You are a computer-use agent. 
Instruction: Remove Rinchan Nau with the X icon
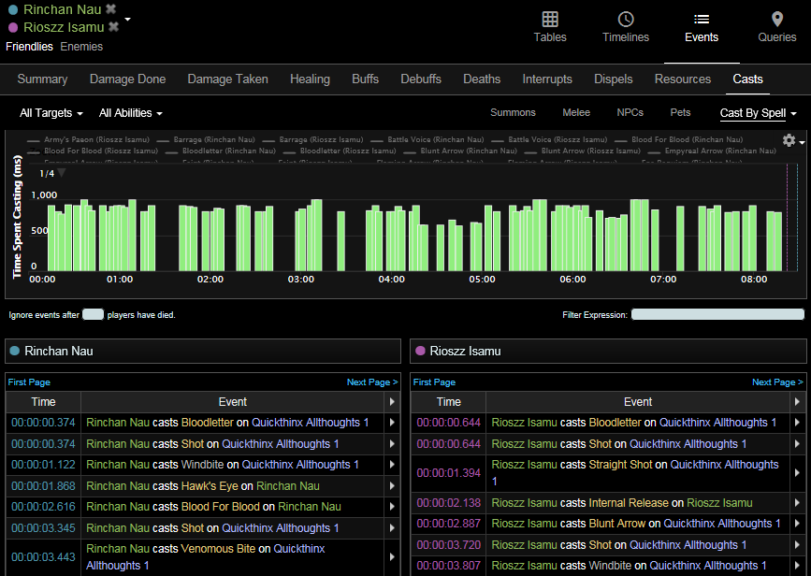(111, 9)
